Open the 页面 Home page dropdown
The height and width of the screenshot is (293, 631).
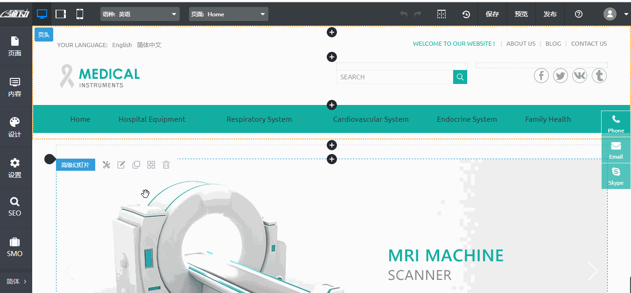(x=229, y=14)
